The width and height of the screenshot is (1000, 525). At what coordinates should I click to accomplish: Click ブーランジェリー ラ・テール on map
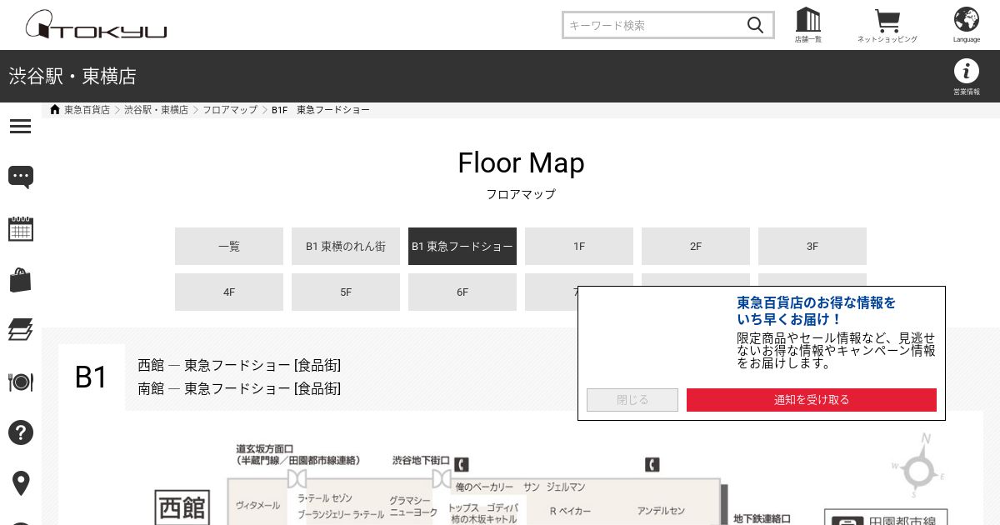(x=341, y=515)
